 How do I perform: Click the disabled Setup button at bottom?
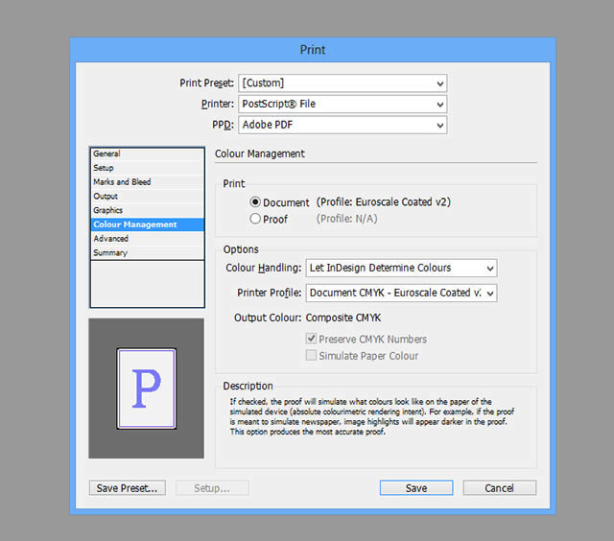point(212,488)
